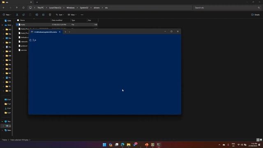Click the clock and date on taskbar

coord(253,145)
